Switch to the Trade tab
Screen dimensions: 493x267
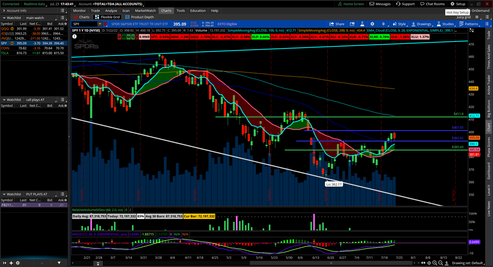[95, 10]
